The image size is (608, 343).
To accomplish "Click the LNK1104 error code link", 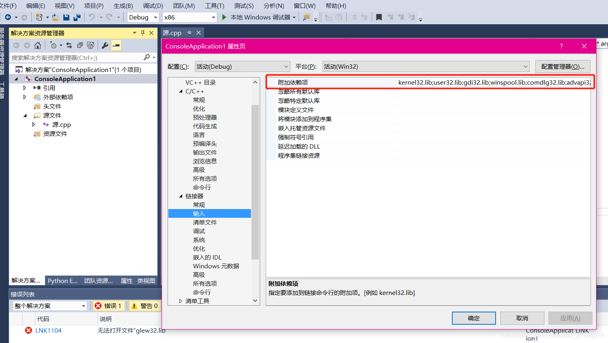I will tap(48, 330).
